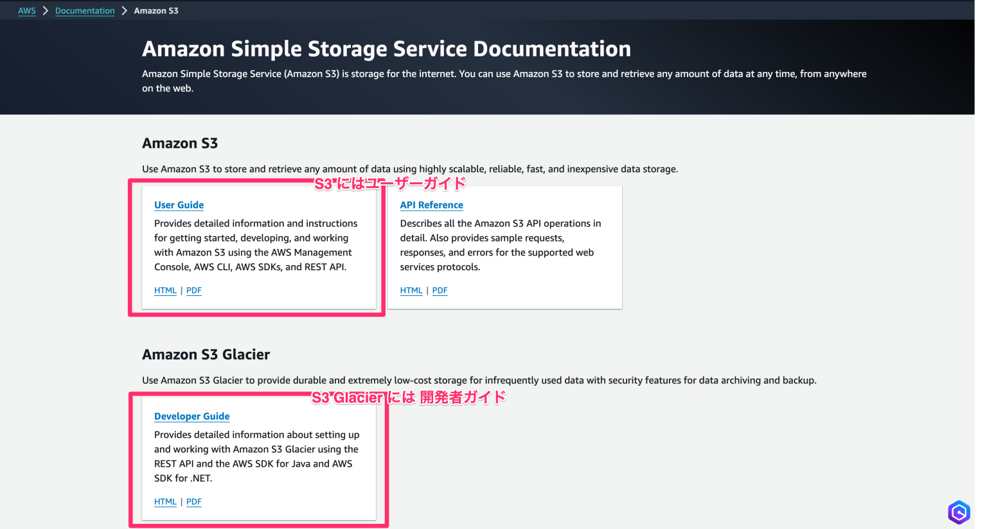Viewport: 987px width, 529px height.
Task: Click the pink S3にはユーザーガイド annotation label
Action: [389, 184]
